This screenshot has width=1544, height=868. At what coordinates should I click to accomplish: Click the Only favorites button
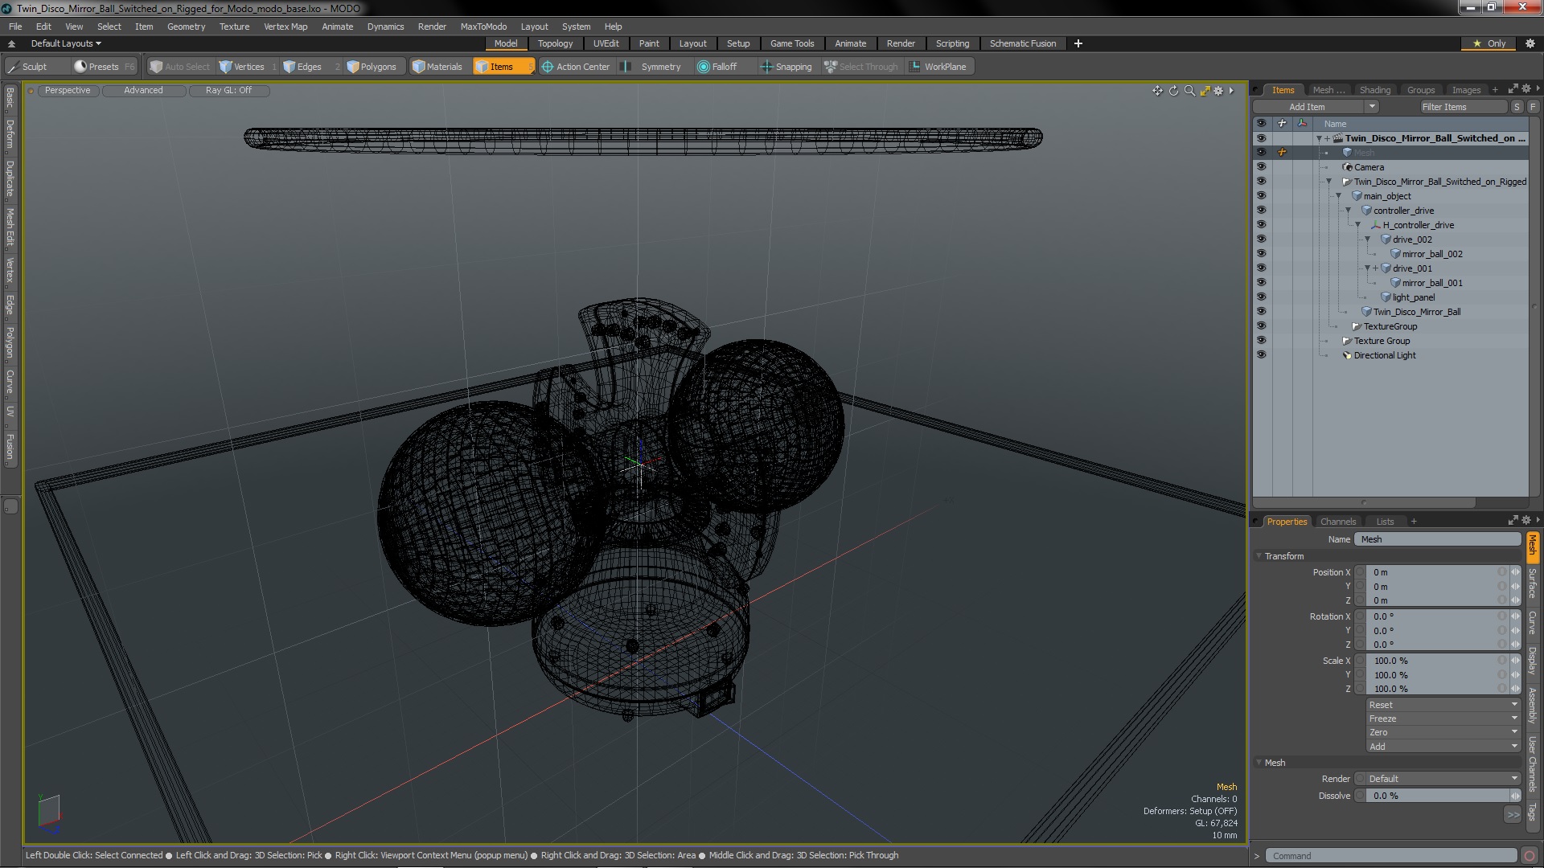(1489, 43)
